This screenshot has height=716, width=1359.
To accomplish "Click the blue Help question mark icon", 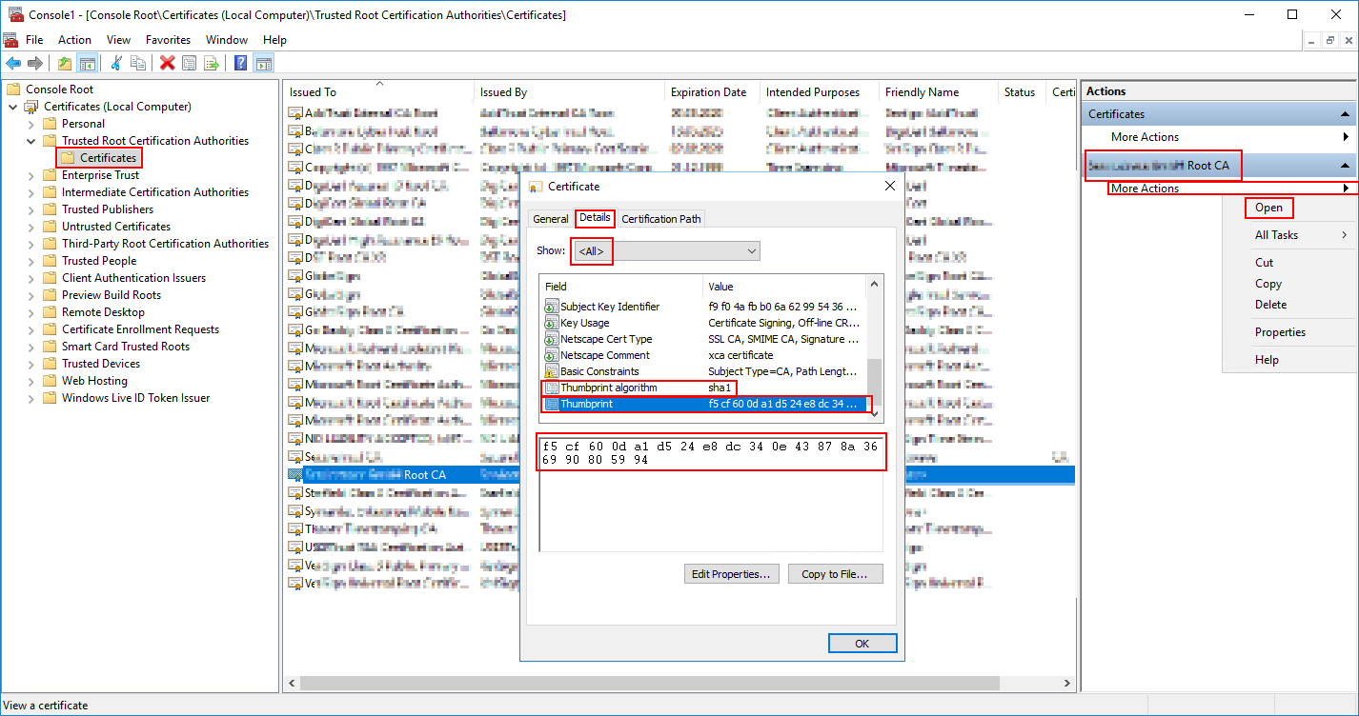I will tap(239, 63).
